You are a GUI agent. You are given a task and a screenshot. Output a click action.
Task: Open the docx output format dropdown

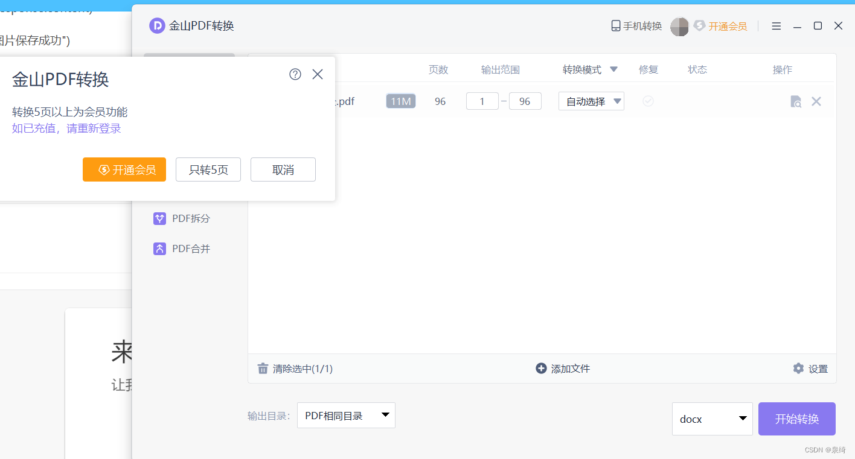pyautogui.click(x=712, y=419)
